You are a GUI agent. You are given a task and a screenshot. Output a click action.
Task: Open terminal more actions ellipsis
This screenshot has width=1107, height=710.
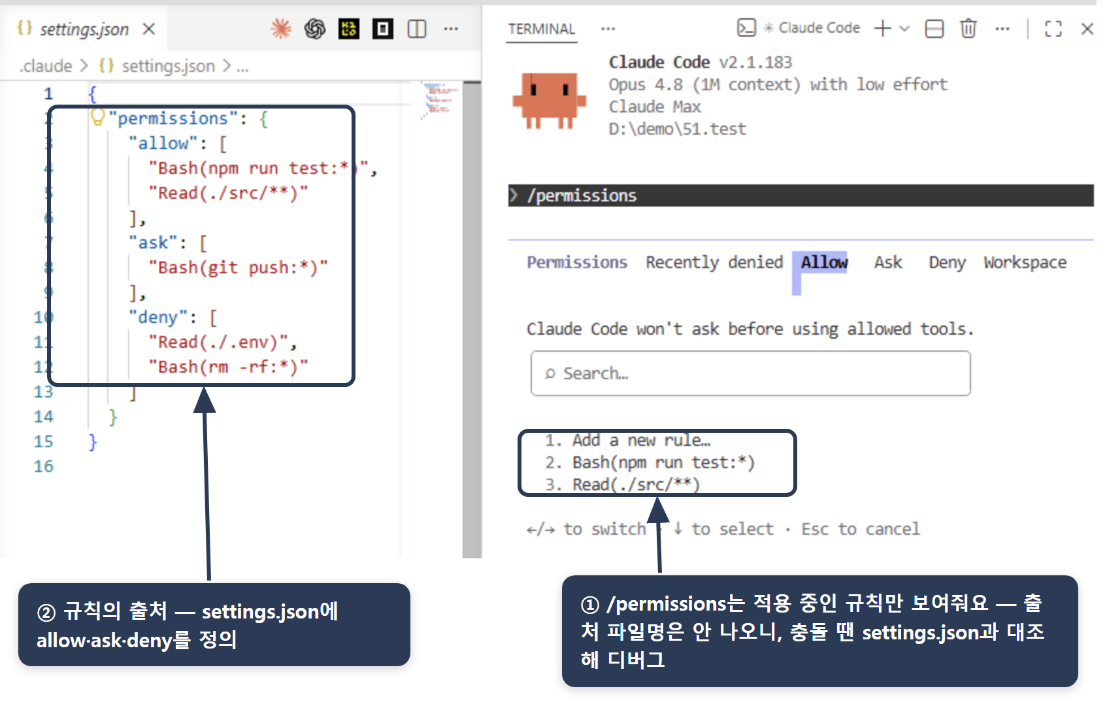point(1002,29)
